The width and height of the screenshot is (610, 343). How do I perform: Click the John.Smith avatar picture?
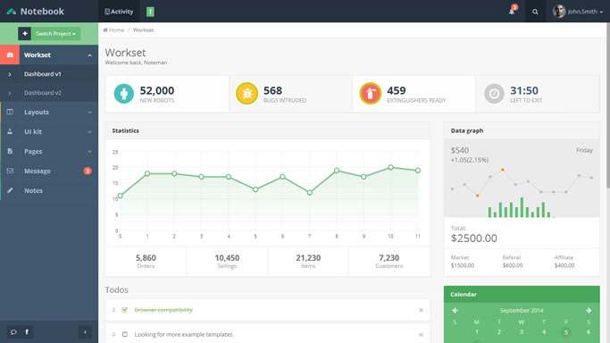point(559,12)
